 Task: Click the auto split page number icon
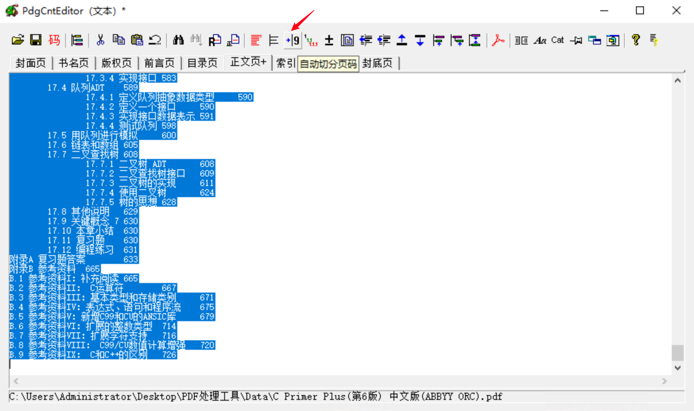pos(293,40)
